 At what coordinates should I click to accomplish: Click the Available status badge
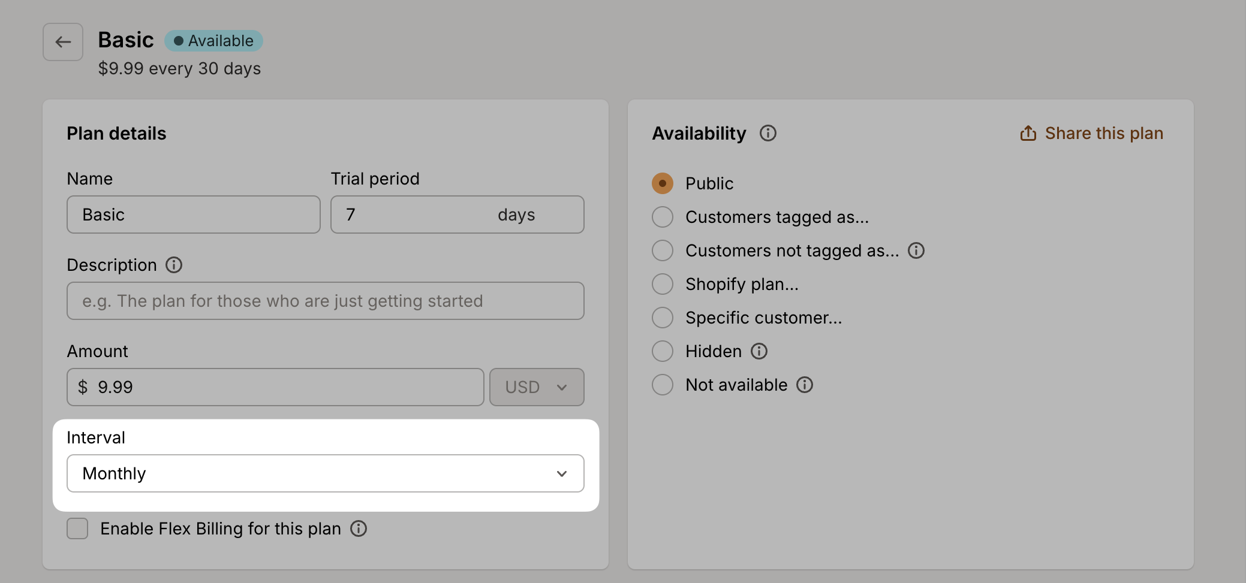(x=213, y=40)
